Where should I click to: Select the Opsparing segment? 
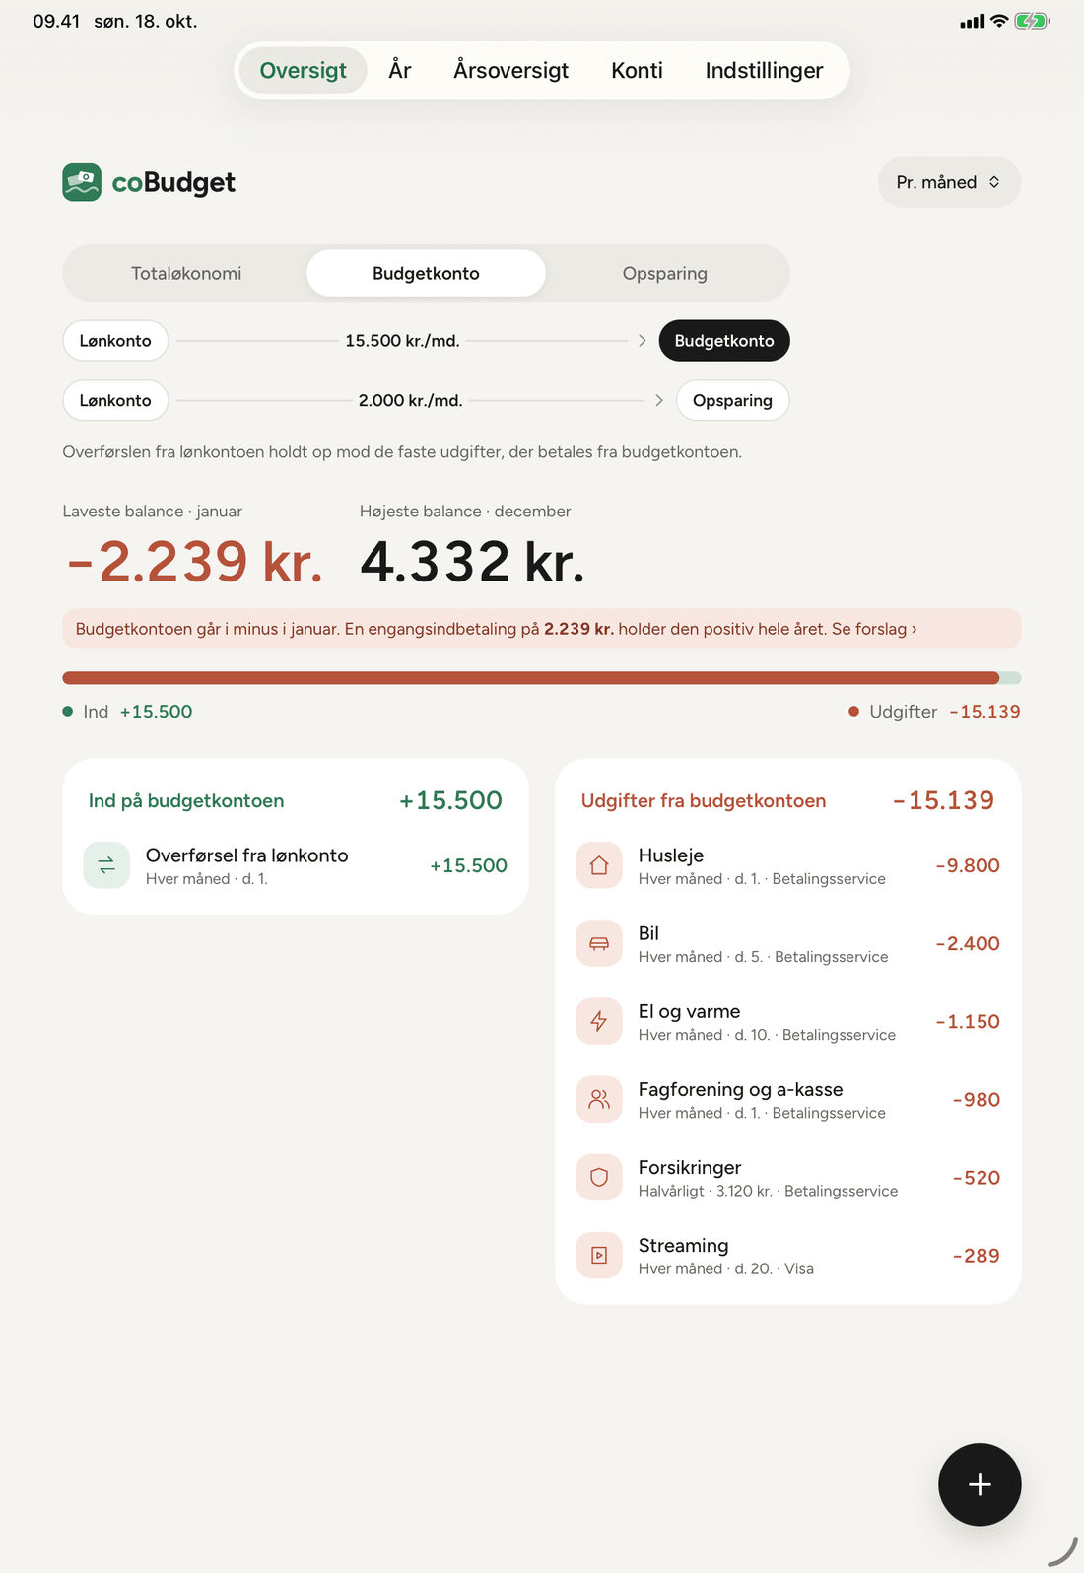click(x=665, y=273)
